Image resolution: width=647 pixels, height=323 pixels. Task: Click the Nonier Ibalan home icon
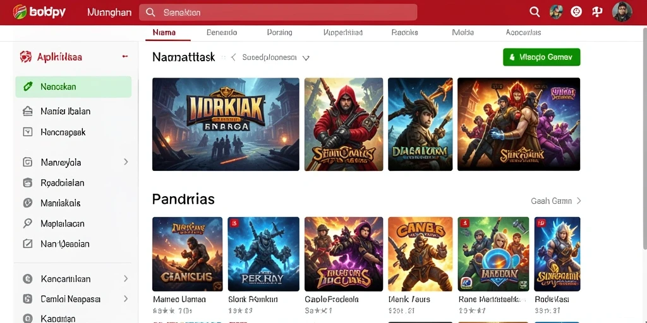pyautogui.click(x=28, y=111)
